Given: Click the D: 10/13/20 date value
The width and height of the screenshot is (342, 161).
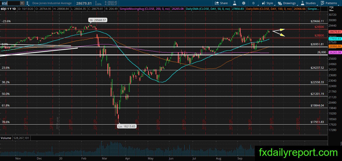Looking at the screenshot, I should (x=26, y=9).
